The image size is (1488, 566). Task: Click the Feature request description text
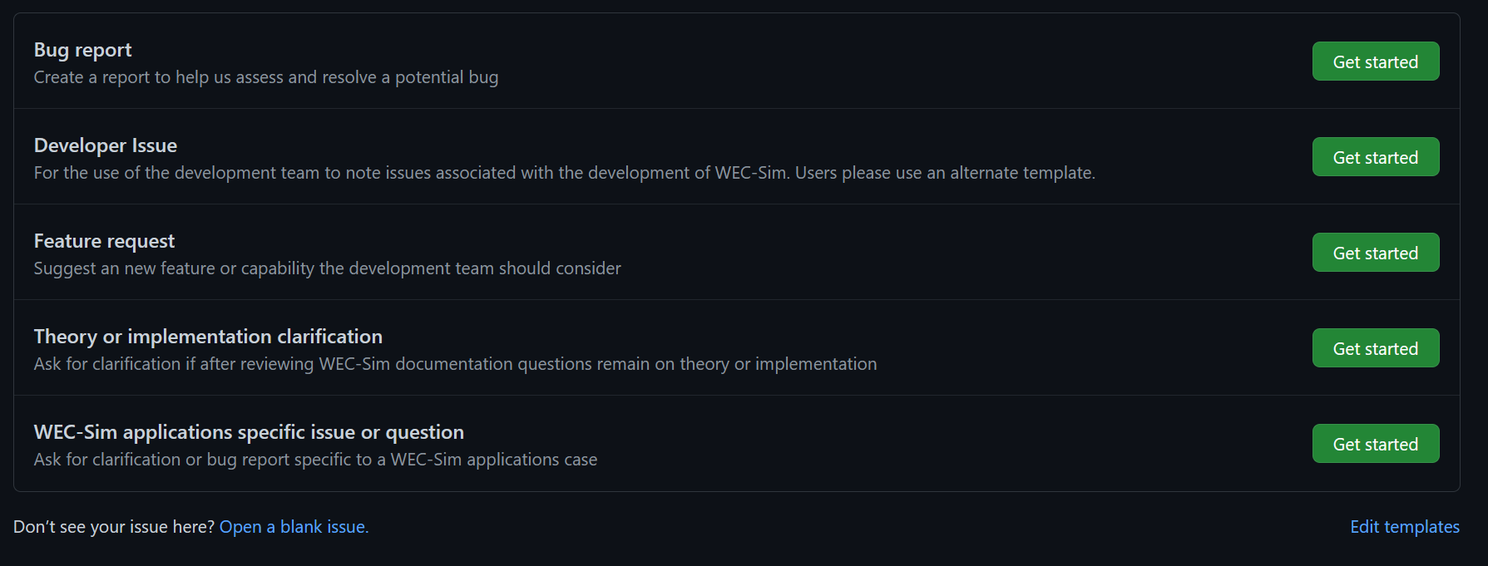click(x=326, y=268)
